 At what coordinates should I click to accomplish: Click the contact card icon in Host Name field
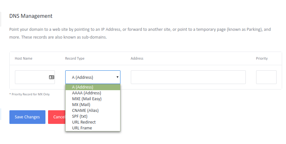(x=52, y=77)
